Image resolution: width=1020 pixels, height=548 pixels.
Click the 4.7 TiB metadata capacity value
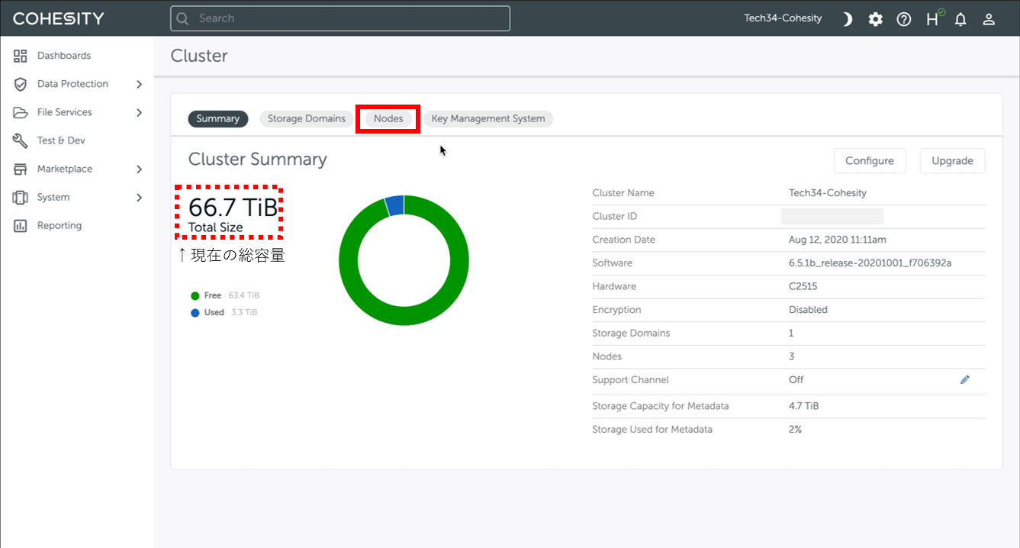point(804,406)
